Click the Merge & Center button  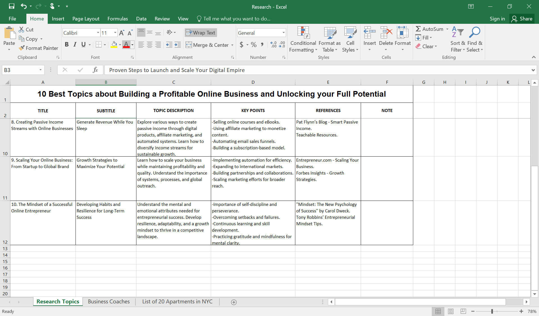(207, 45)
